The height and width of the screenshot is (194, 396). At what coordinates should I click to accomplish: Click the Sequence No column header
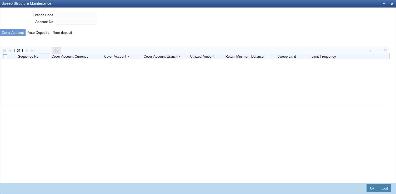[x=28, y=56]
